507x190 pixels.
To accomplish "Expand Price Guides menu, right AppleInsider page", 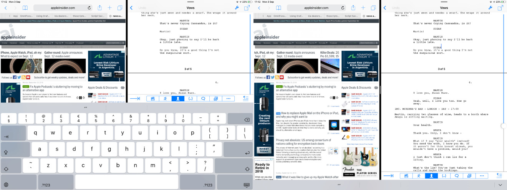I will 287,43.
